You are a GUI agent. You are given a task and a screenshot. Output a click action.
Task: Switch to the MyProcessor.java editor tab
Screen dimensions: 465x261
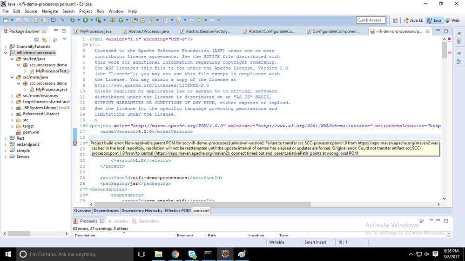point(93,31)
